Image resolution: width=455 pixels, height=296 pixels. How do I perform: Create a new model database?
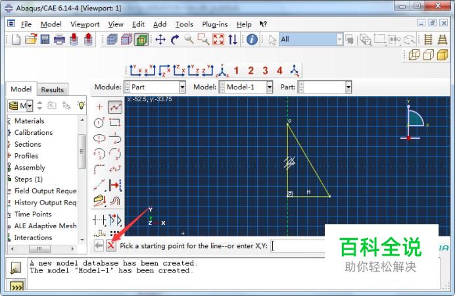coord(16,39)
